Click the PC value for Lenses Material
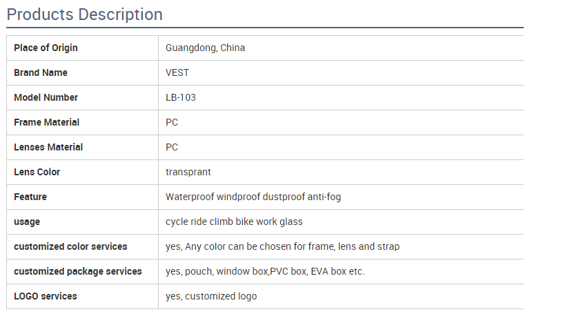 [x=172, y=147]
